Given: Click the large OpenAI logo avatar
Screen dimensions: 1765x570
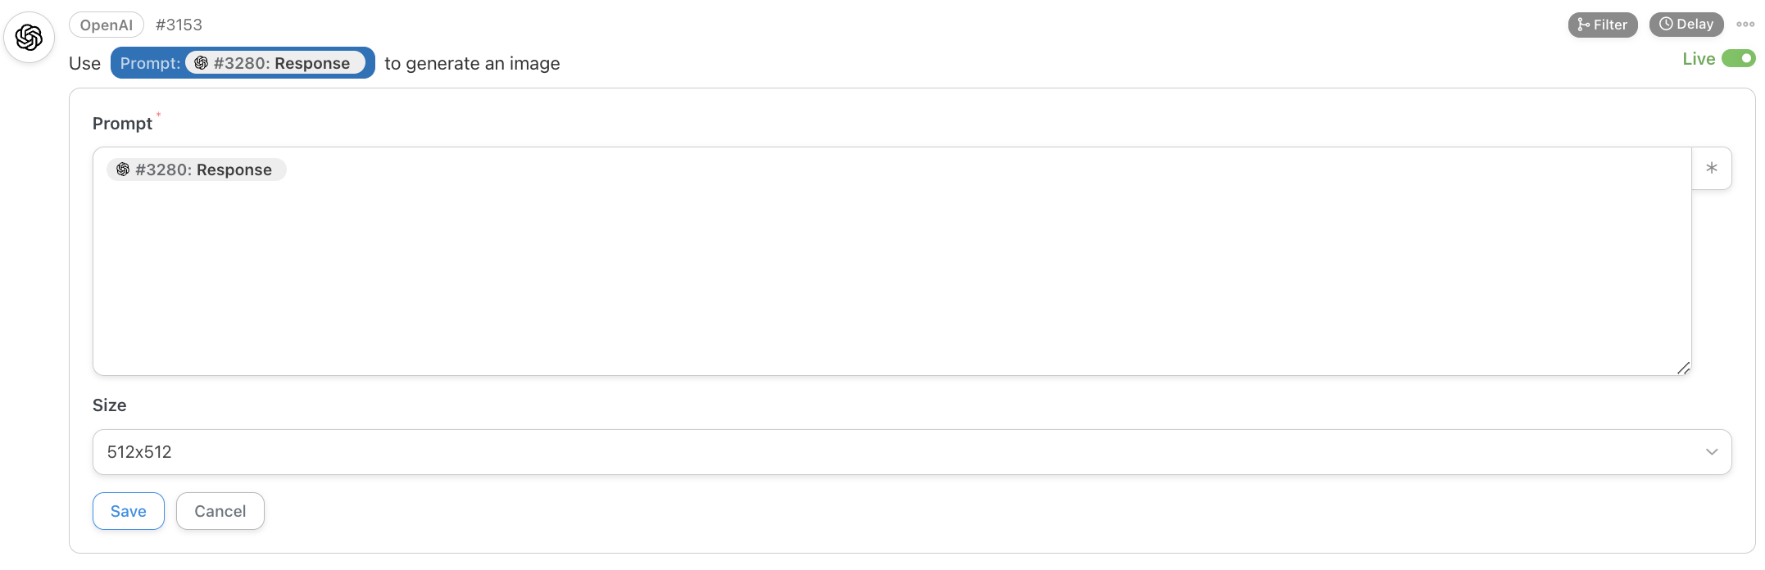Looking at the screenshot, I should [x=29, y=37].
